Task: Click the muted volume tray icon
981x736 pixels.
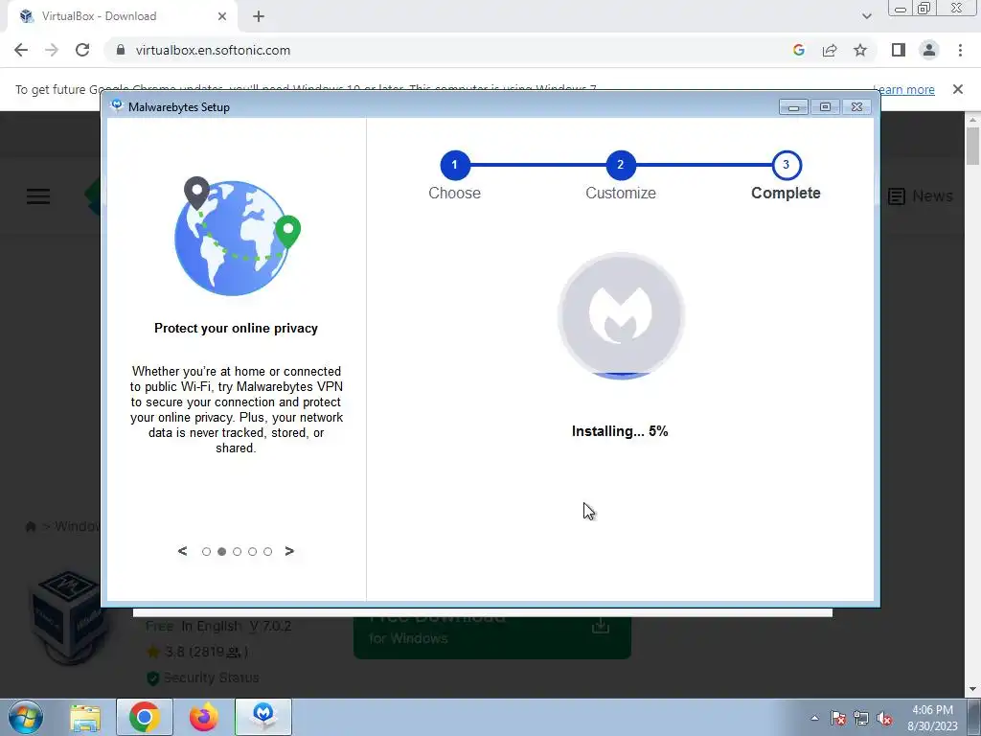Action: pos(884,718)
